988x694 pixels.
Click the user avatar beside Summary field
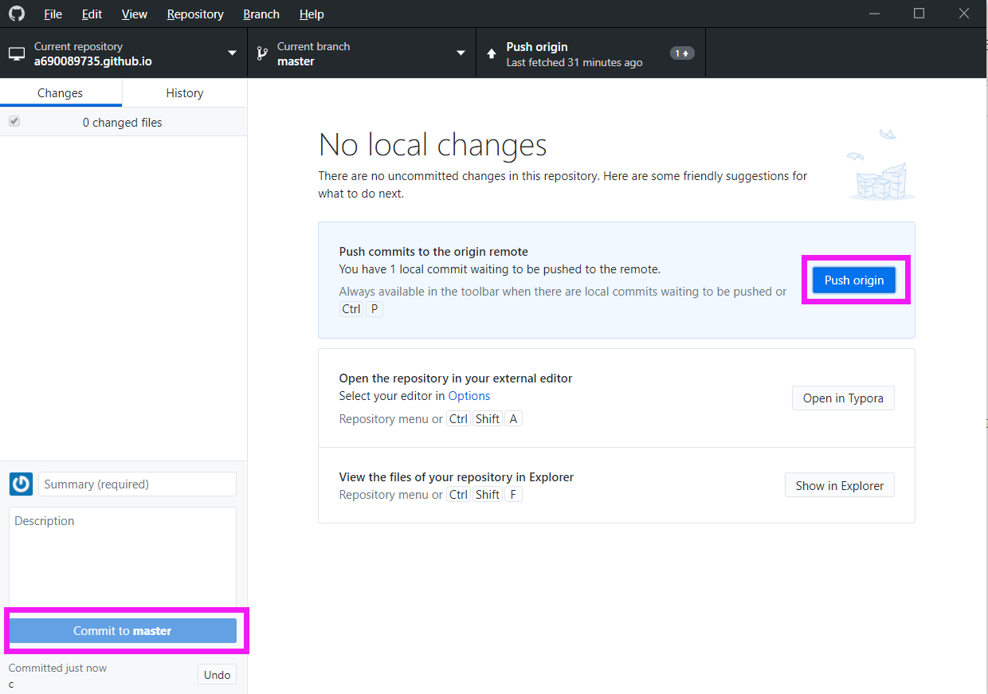pos(21,484)
